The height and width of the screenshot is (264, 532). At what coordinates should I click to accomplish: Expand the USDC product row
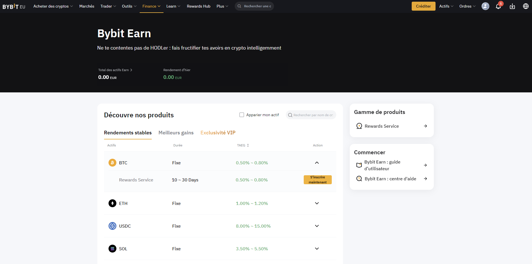tap(317, 226)
